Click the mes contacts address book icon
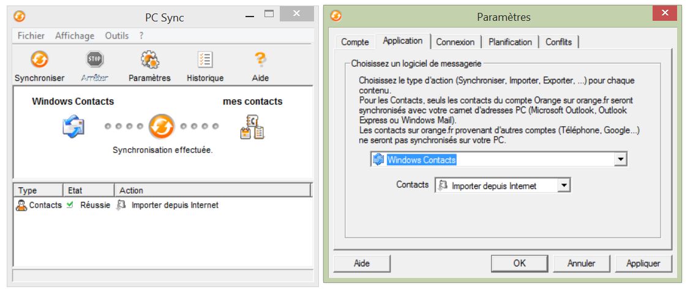The image size is (693, 292). pyautogui.click(x=252, y=127)
